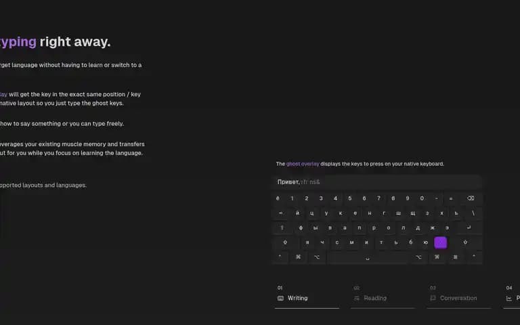Image resolution: width=520 pixels, height=325 pixels.
Task: Click the space bar key
Action: 368,258
